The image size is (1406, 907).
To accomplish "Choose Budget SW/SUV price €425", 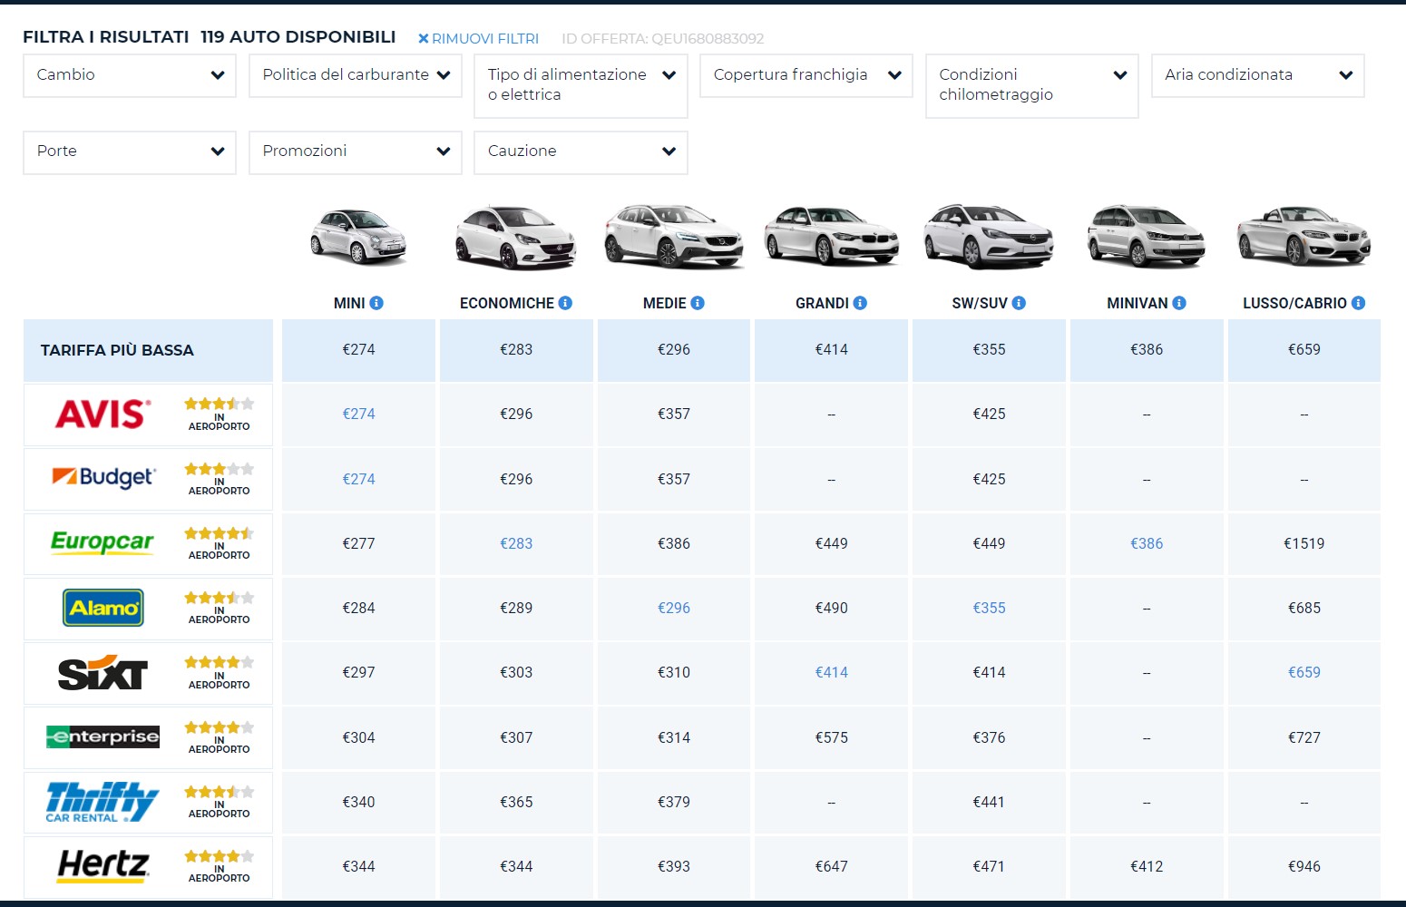I will coord(989,479).
